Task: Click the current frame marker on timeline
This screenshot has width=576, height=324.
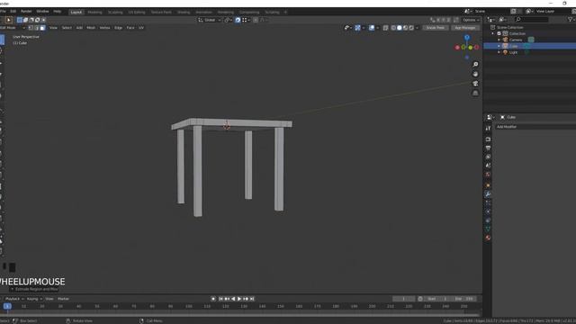Action: point(7,306)
